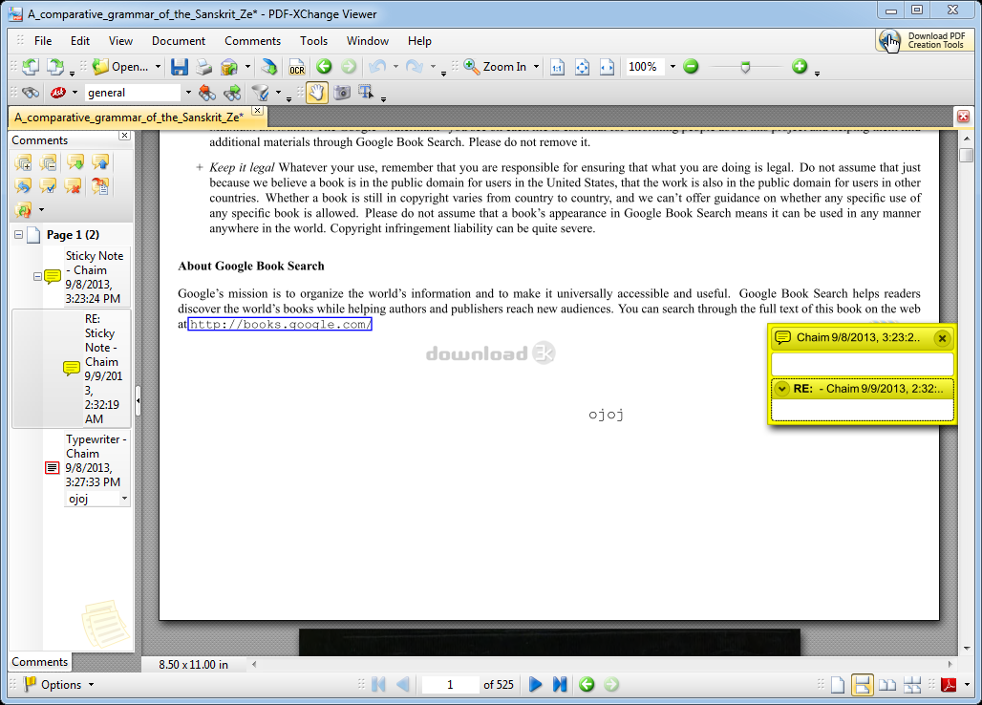Screen dimensions: 982x705
Task: Switch to Two-Page continuous view layout
Action: click(x=912, y=684)
